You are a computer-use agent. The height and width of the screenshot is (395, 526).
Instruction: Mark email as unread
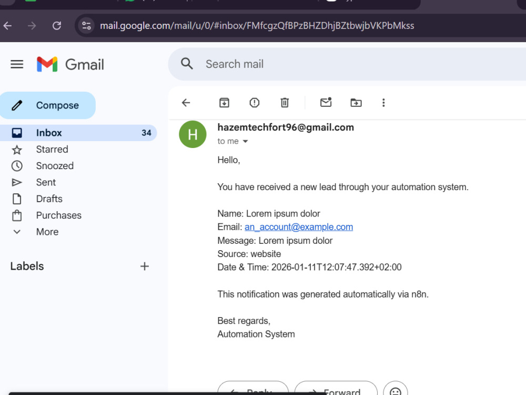tap(326, 102)
